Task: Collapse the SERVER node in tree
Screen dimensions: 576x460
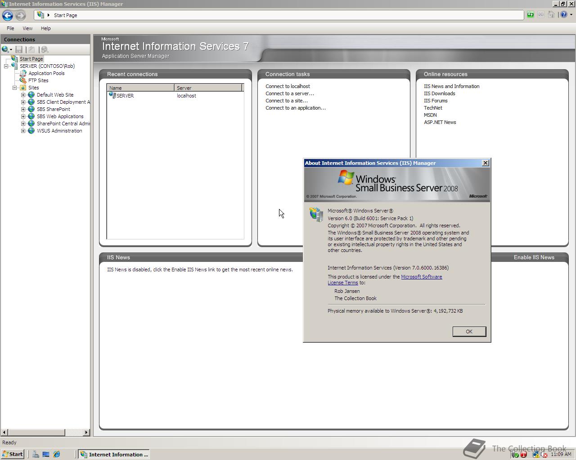Action: pyautogui.click(x=6, y=66)
